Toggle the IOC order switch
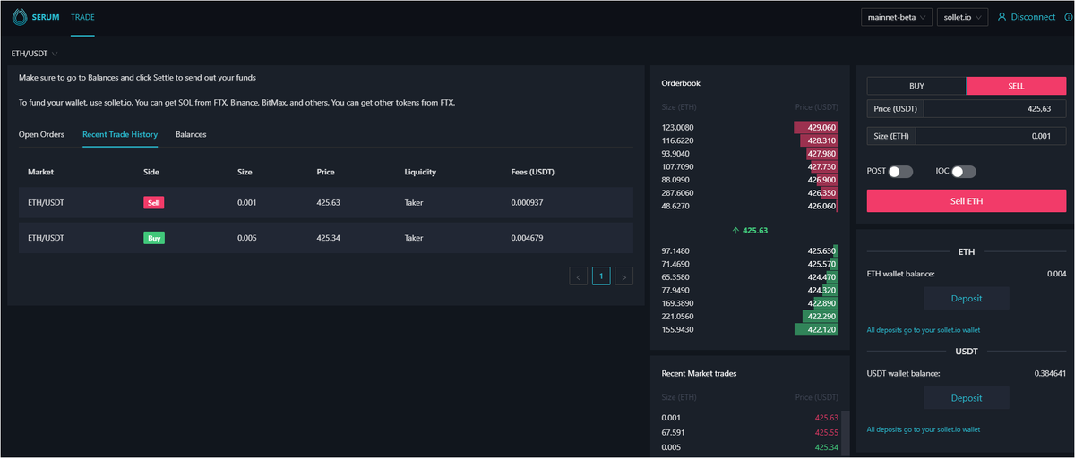The height and width of the screenshot is (458, 1075). (x=964, y=171)
